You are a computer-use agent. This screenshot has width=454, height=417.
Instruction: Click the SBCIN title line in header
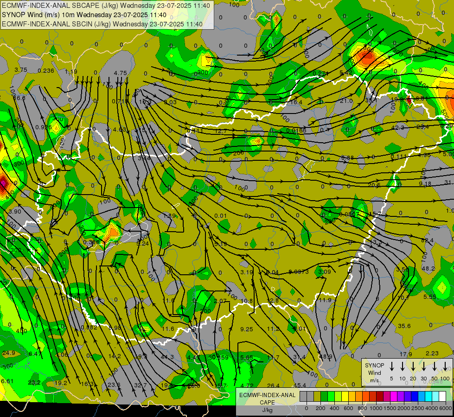[102, 24]
